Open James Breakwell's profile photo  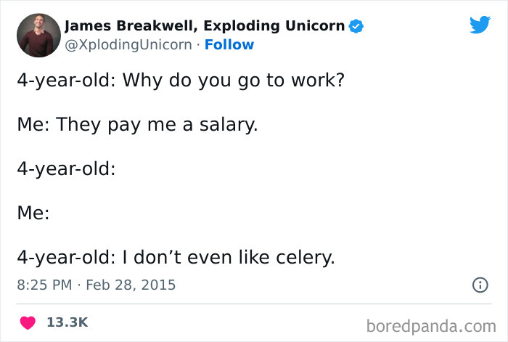click(x=37, y=36)
